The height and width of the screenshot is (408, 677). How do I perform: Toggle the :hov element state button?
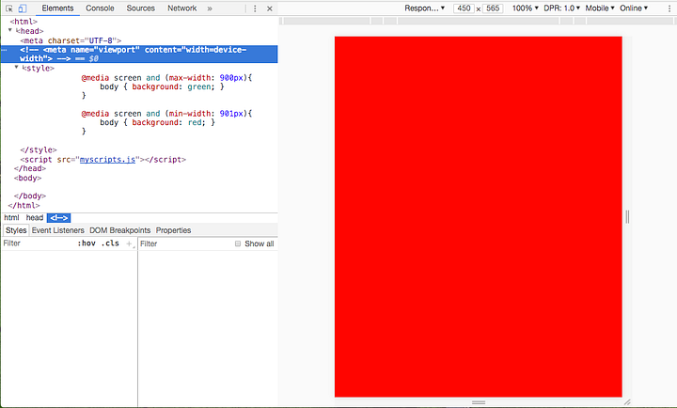[87, 243]
